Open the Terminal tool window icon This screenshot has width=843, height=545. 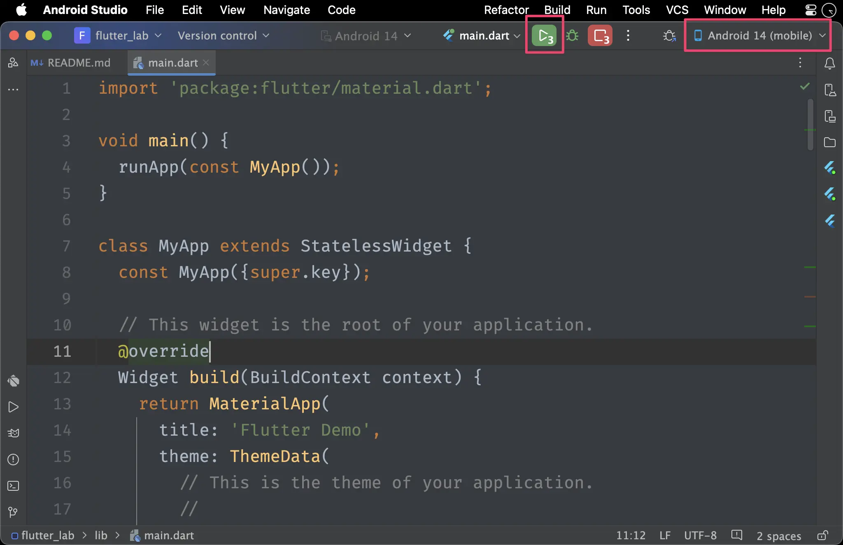pyautogui.click(x=13, y=486)
